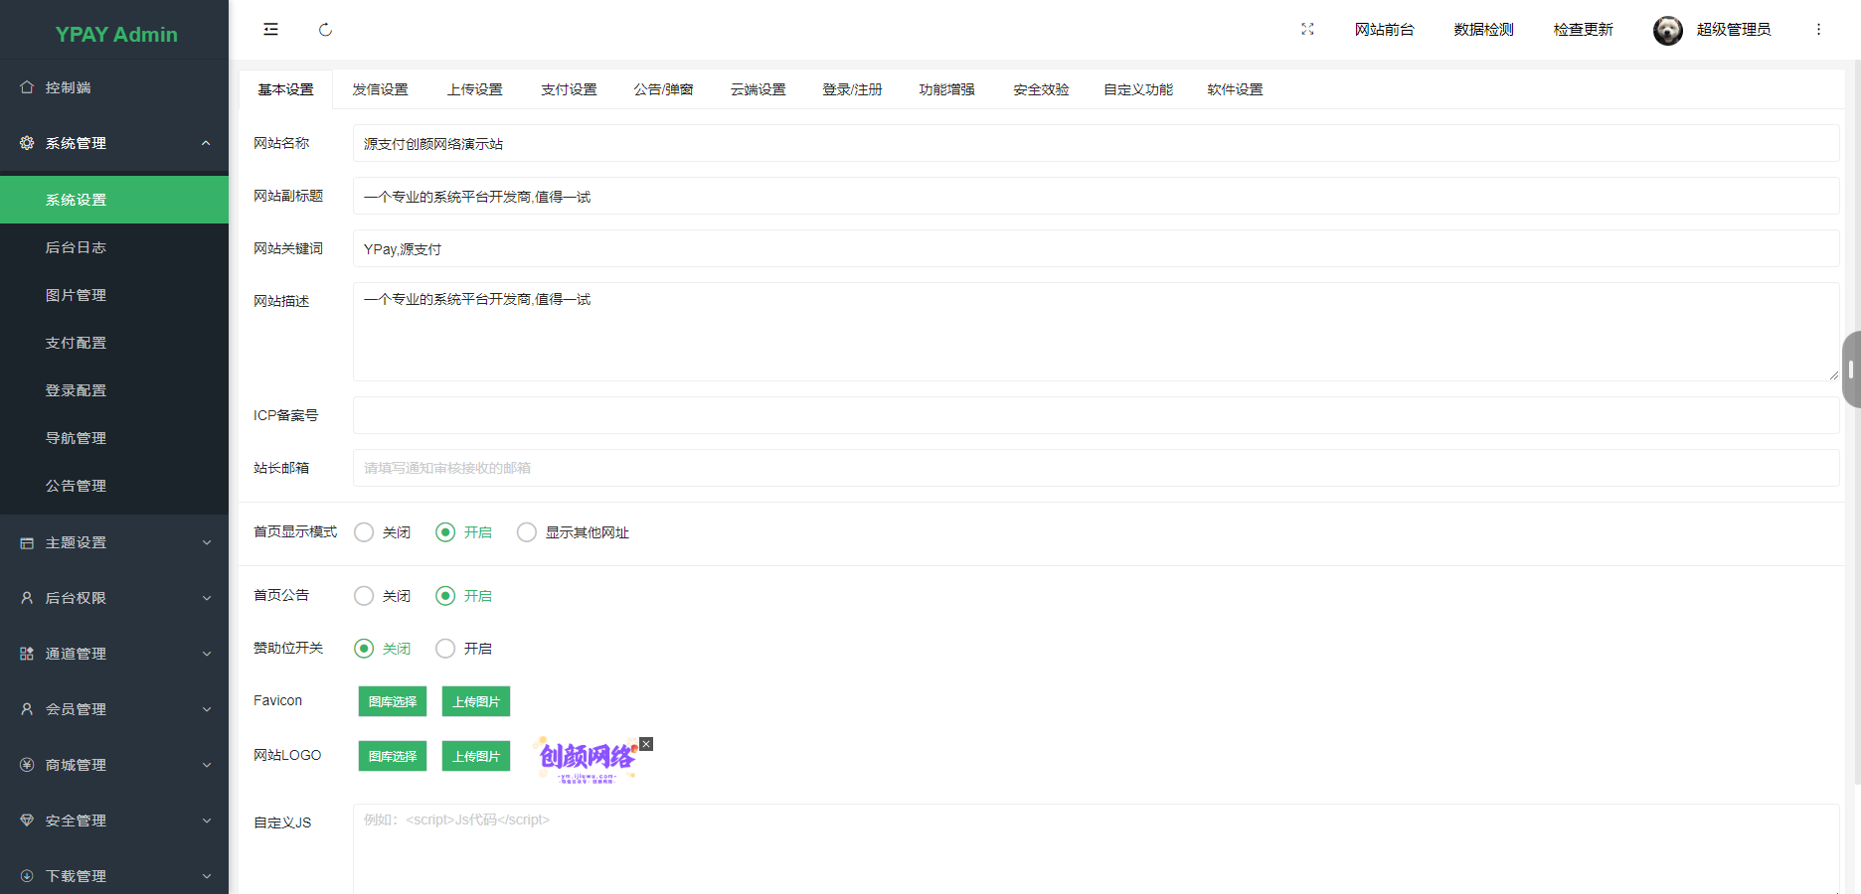Open 登录配置 in the sidebar
The image size is (1861, 894).
point(114,390)
